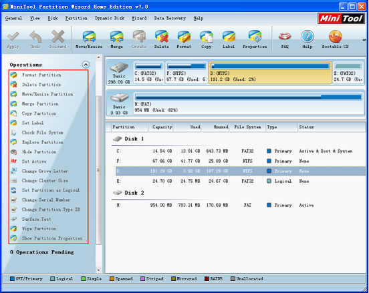Click the Disk 2 group header
This screenshot has width=369, height=293.
click(128, 193)
